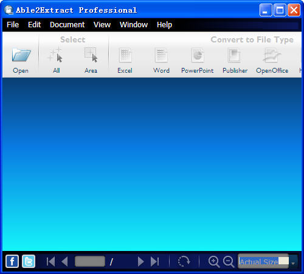
Task: Go to the next page
Action: click(x=140, y=262)
